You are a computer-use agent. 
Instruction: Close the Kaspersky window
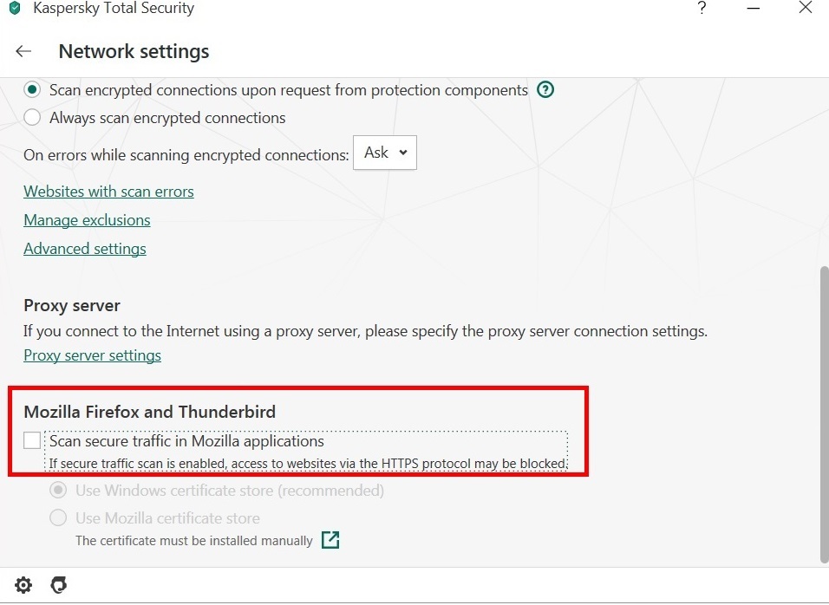(805, 9)
